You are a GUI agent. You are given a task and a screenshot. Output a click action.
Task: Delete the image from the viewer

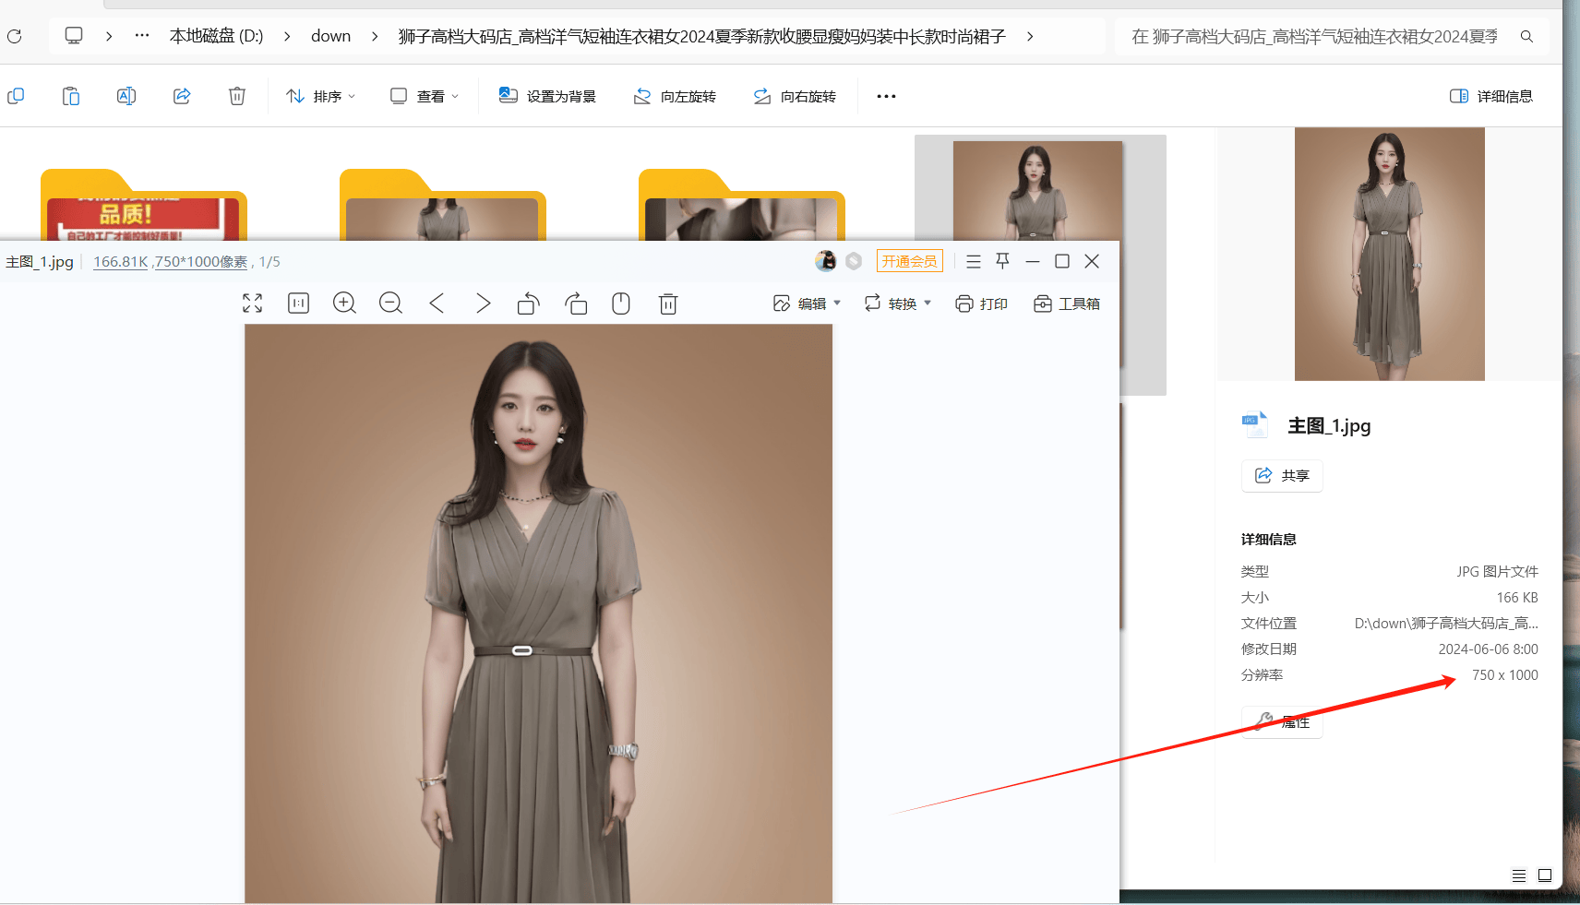tap(667, 303)
